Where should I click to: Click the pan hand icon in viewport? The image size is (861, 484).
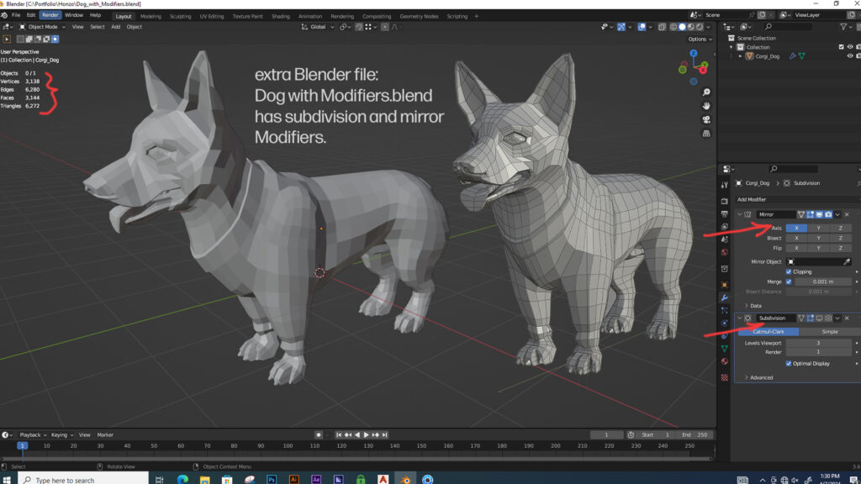coord(706,106)
